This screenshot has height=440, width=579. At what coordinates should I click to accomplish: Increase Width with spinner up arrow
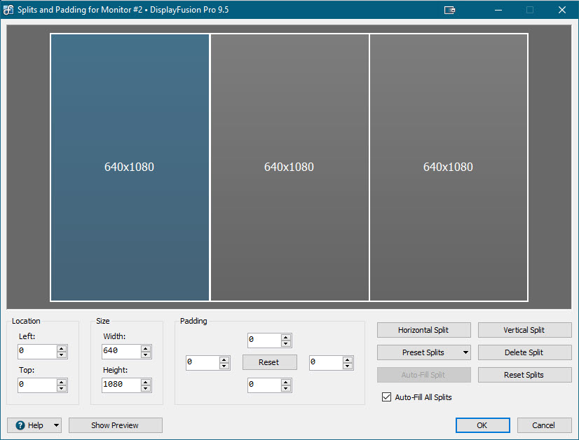pos(146,348)
